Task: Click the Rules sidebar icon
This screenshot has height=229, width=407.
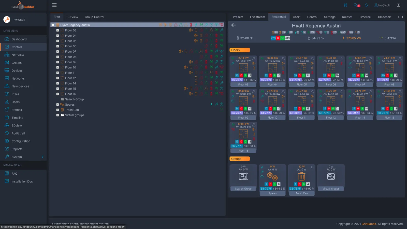Action: [x=7, y=94]
